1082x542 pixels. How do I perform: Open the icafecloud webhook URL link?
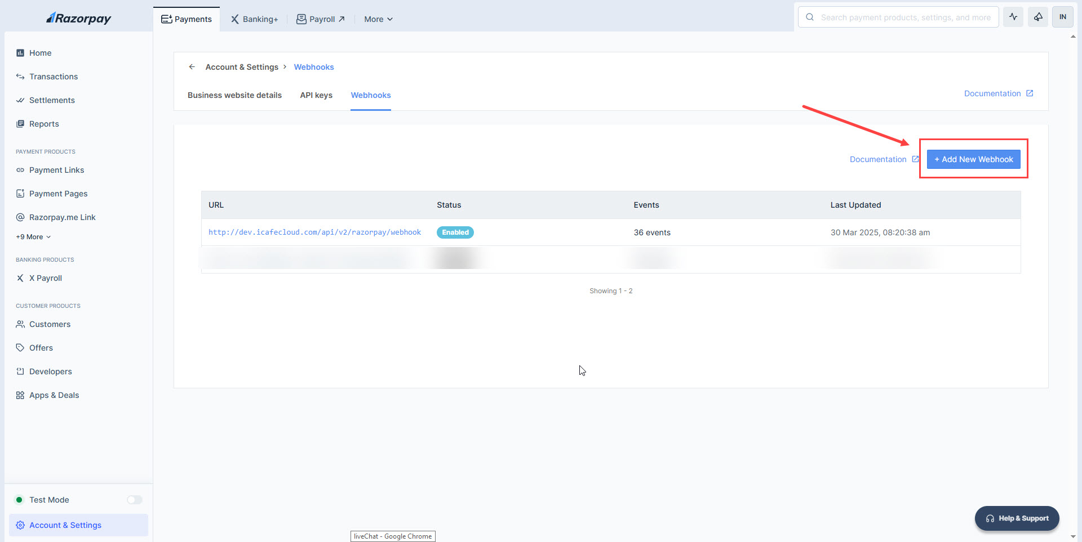pos(314,232)
